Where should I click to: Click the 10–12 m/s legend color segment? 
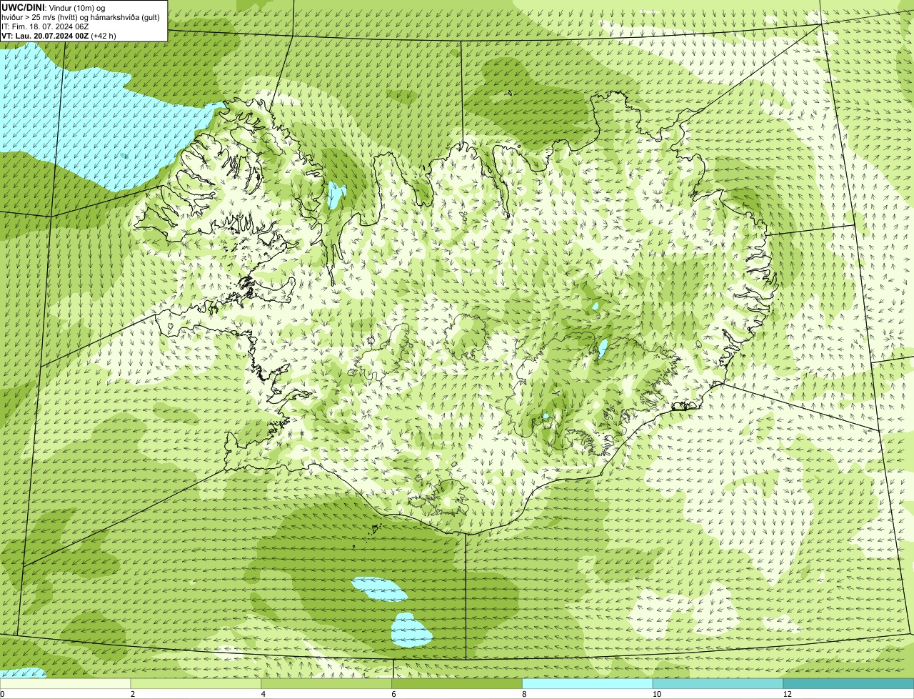coord(718,683)
